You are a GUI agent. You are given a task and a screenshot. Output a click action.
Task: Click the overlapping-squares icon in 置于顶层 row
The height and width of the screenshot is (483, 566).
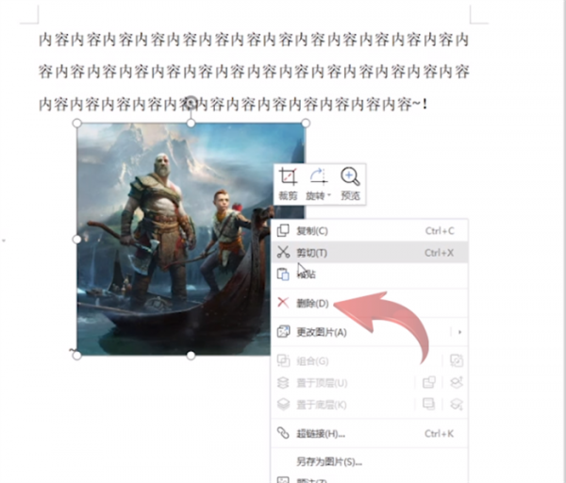[429, 382]
